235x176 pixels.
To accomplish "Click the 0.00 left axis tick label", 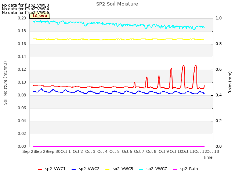I will coord(22,147).
